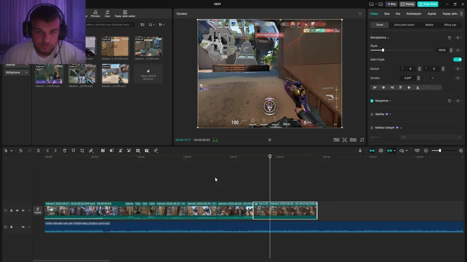Image resolution: width=467 pixels, height=262 pixels.
Task: Toggle the auto snapping icon
Action: tap(381, 151)
